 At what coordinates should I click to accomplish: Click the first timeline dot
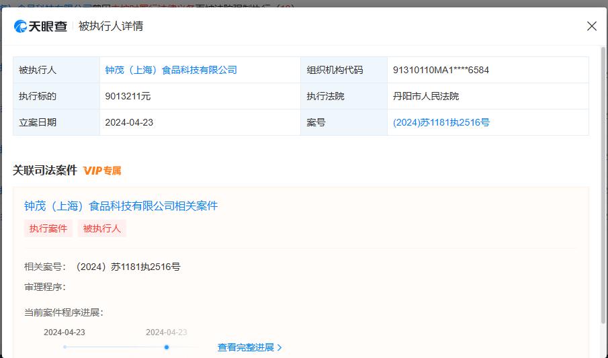coord(64,347)
